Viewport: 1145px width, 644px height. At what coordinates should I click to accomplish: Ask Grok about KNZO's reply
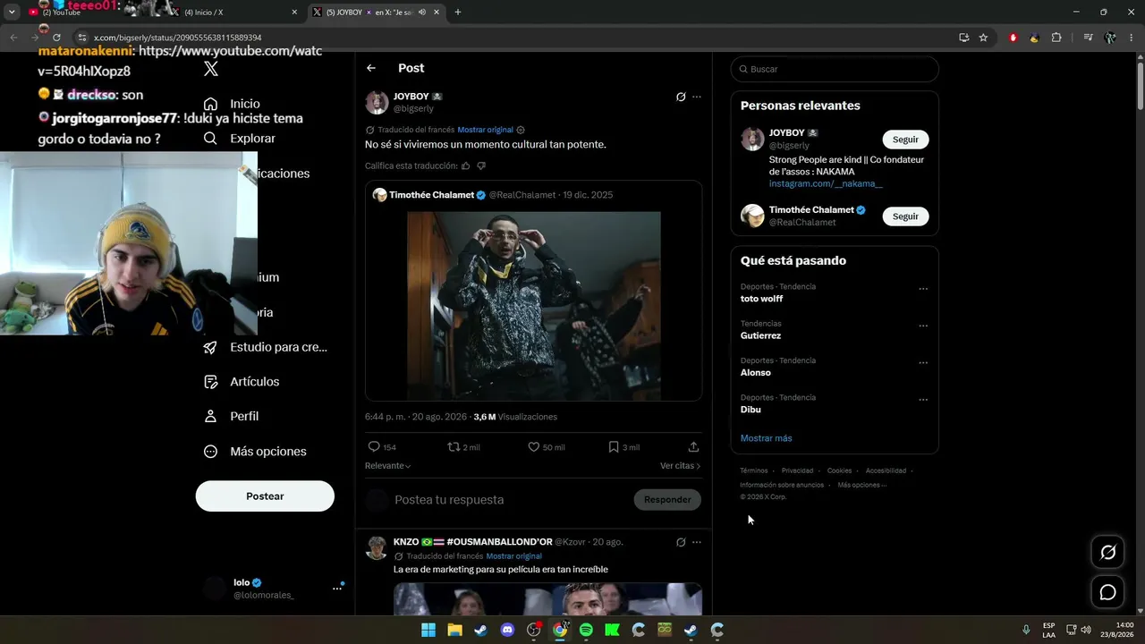tap(681, 542)
